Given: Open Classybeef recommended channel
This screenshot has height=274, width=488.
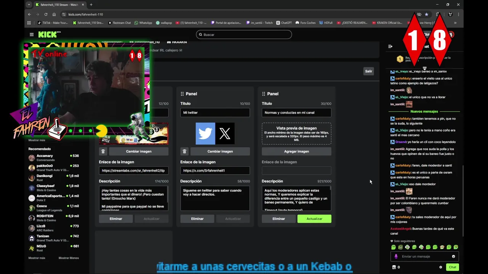Looking at the screenshot, I should [54, 188].
